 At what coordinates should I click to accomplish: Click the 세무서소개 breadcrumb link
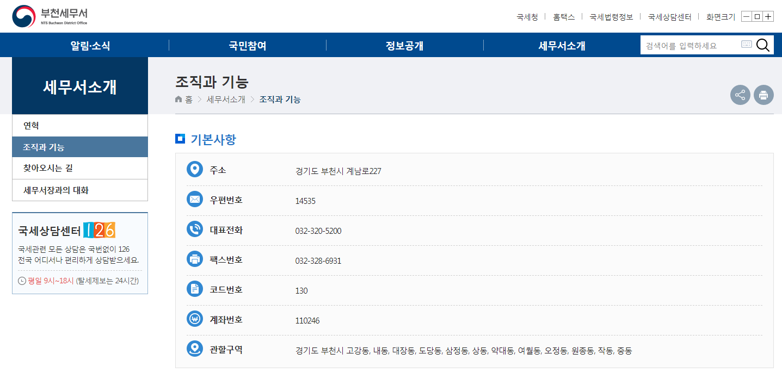pos(224,99)
